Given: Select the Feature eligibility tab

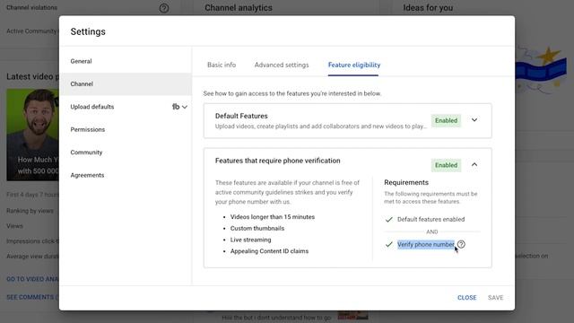Looking at the screenshot, I should [x=354, y=65].
